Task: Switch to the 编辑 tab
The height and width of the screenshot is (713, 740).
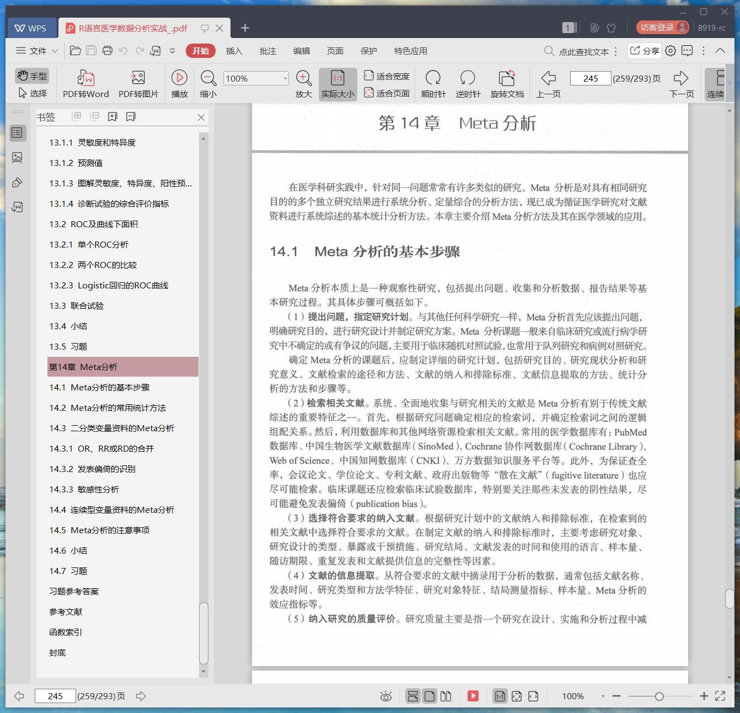Action: coord(301,51)
